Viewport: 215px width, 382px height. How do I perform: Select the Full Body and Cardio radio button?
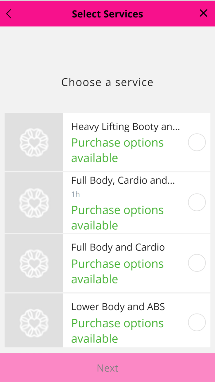tap(197, 263)
